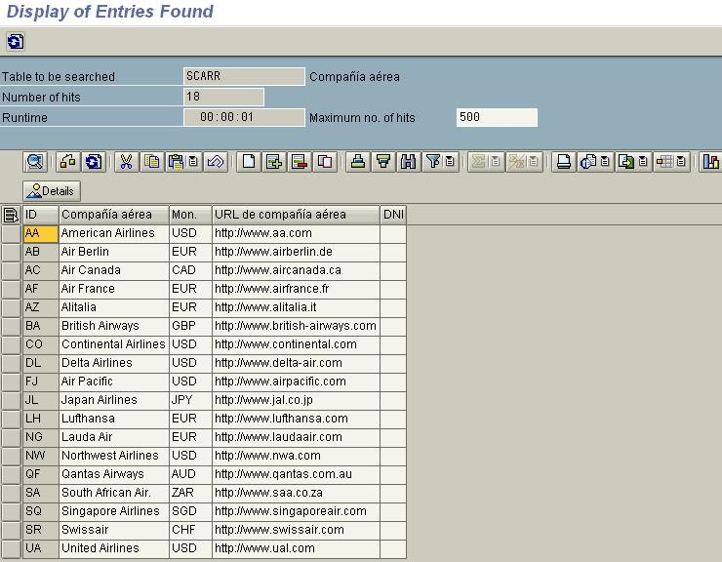
Task: Click the GBP currency cell
Action: [x=190, y=326]
